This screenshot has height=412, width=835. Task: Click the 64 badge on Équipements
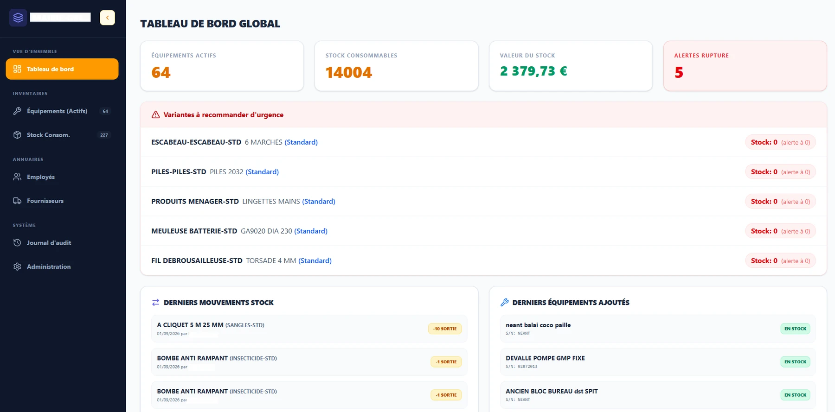[105, 111]
